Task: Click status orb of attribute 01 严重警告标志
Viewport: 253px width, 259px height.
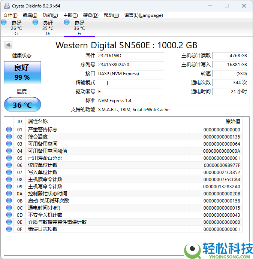Action: coord(9,129)
